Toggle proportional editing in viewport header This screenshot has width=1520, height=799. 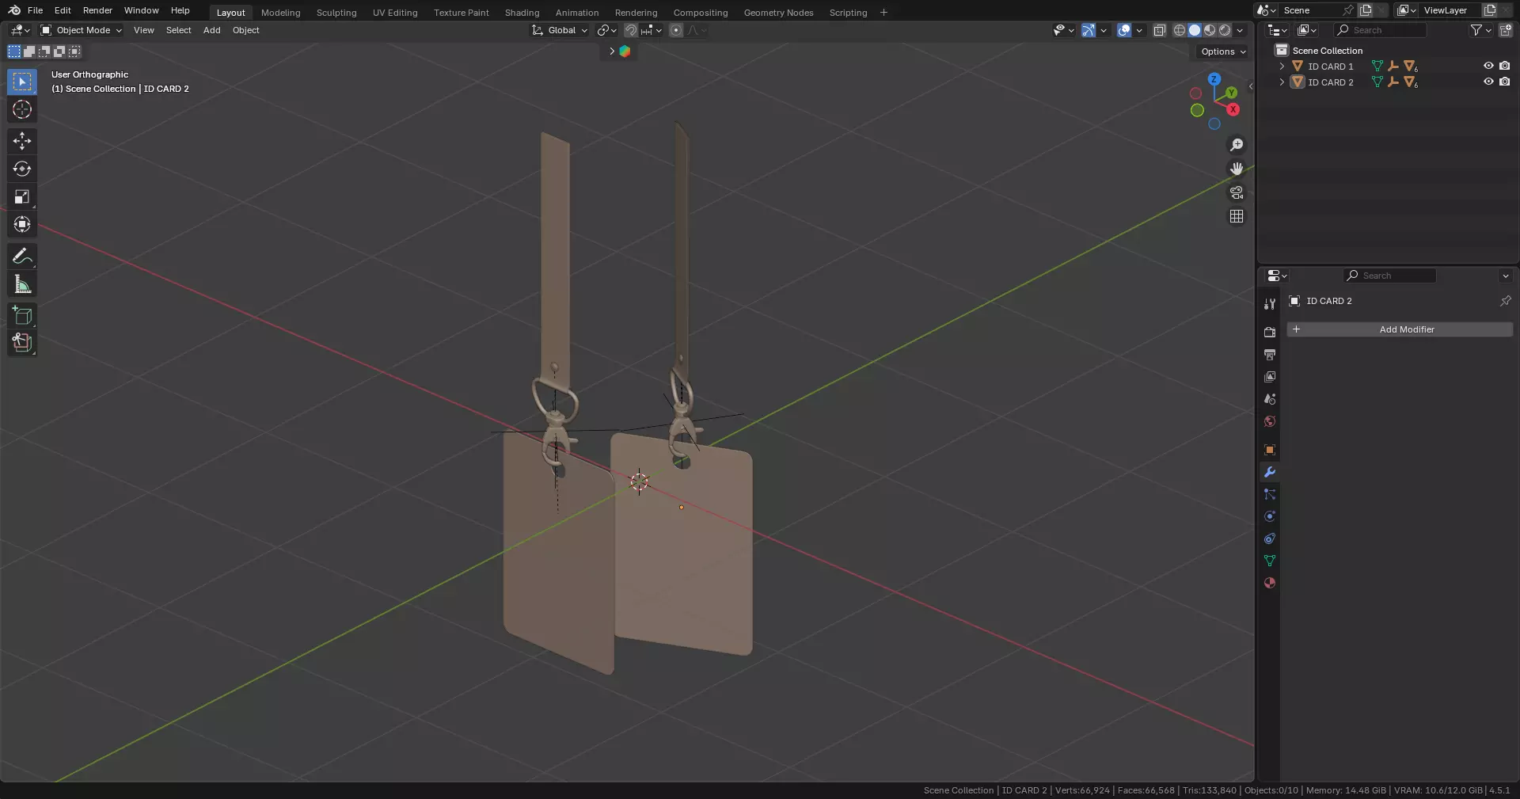pos(676,30)
